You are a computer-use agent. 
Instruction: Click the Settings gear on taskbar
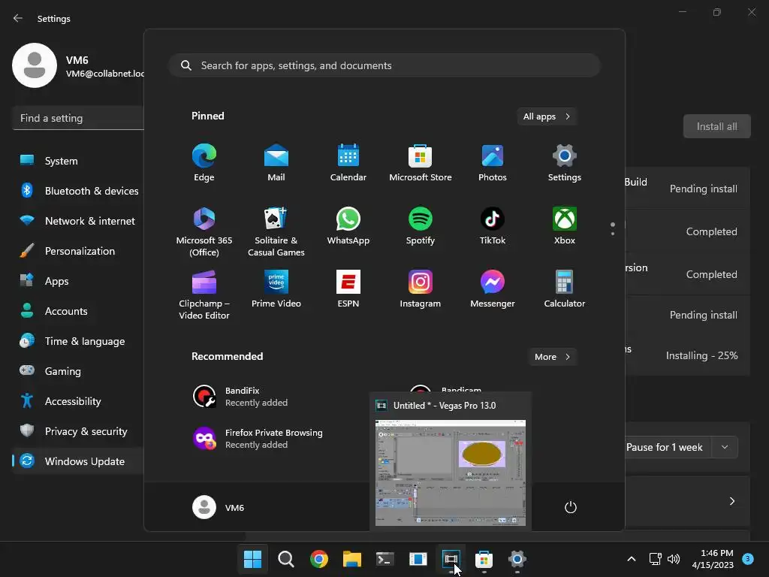click(x=517, y=559)
